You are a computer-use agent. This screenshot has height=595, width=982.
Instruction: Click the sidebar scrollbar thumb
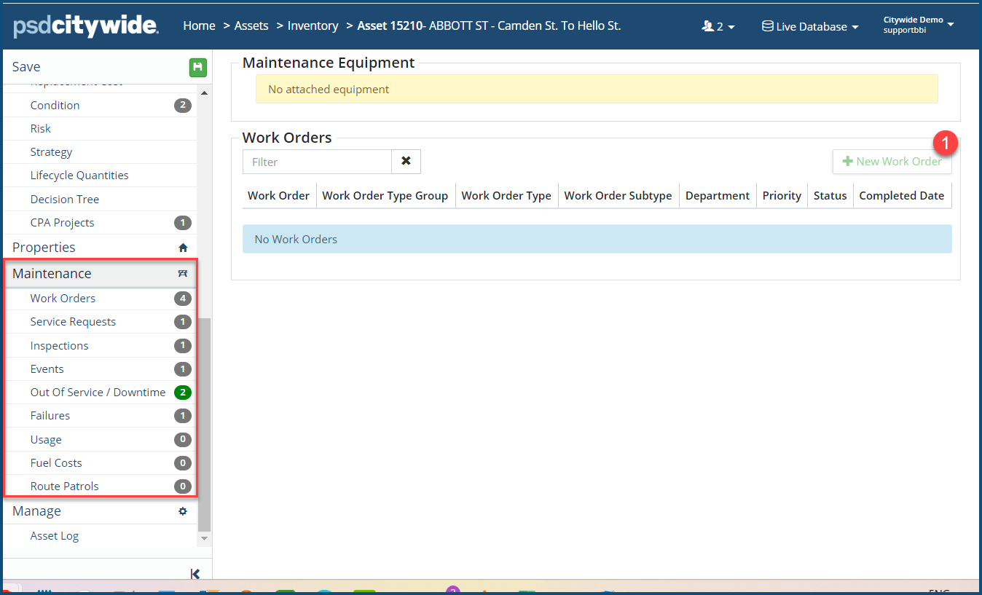point(204,425)
